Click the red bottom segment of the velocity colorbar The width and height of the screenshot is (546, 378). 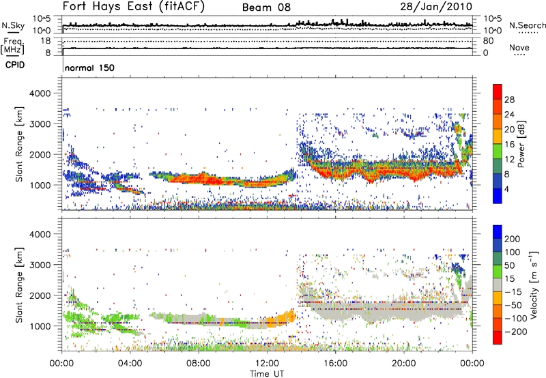click(x=498, y=338)
